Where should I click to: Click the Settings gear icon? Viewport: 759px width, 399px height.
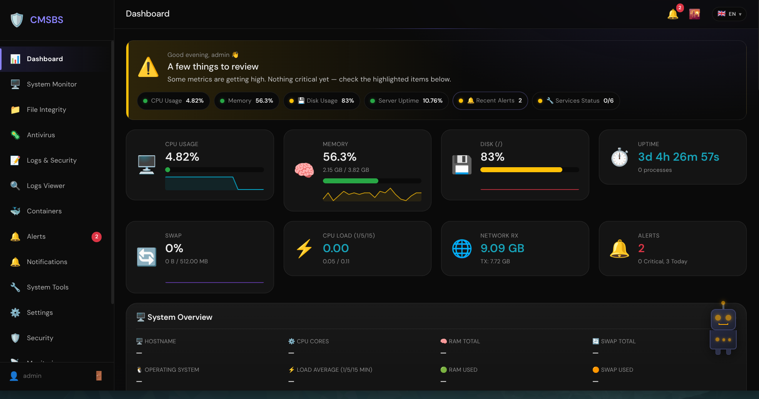pos(15,313)
